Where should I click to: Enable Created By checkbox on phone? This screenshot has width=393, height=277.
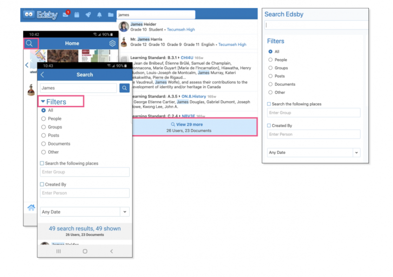(x=42, y=184)
